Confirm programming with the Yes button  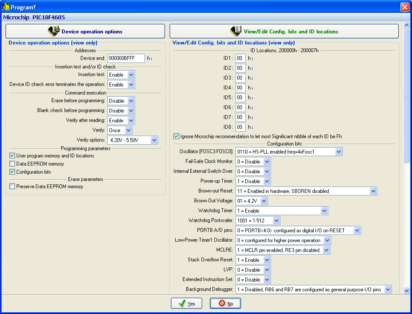[186, 303]
